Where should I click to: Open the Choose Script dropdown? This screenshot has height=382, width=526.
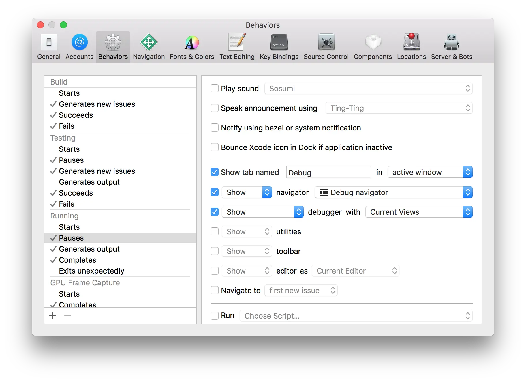pyautogui.click(x=356, y=316)
